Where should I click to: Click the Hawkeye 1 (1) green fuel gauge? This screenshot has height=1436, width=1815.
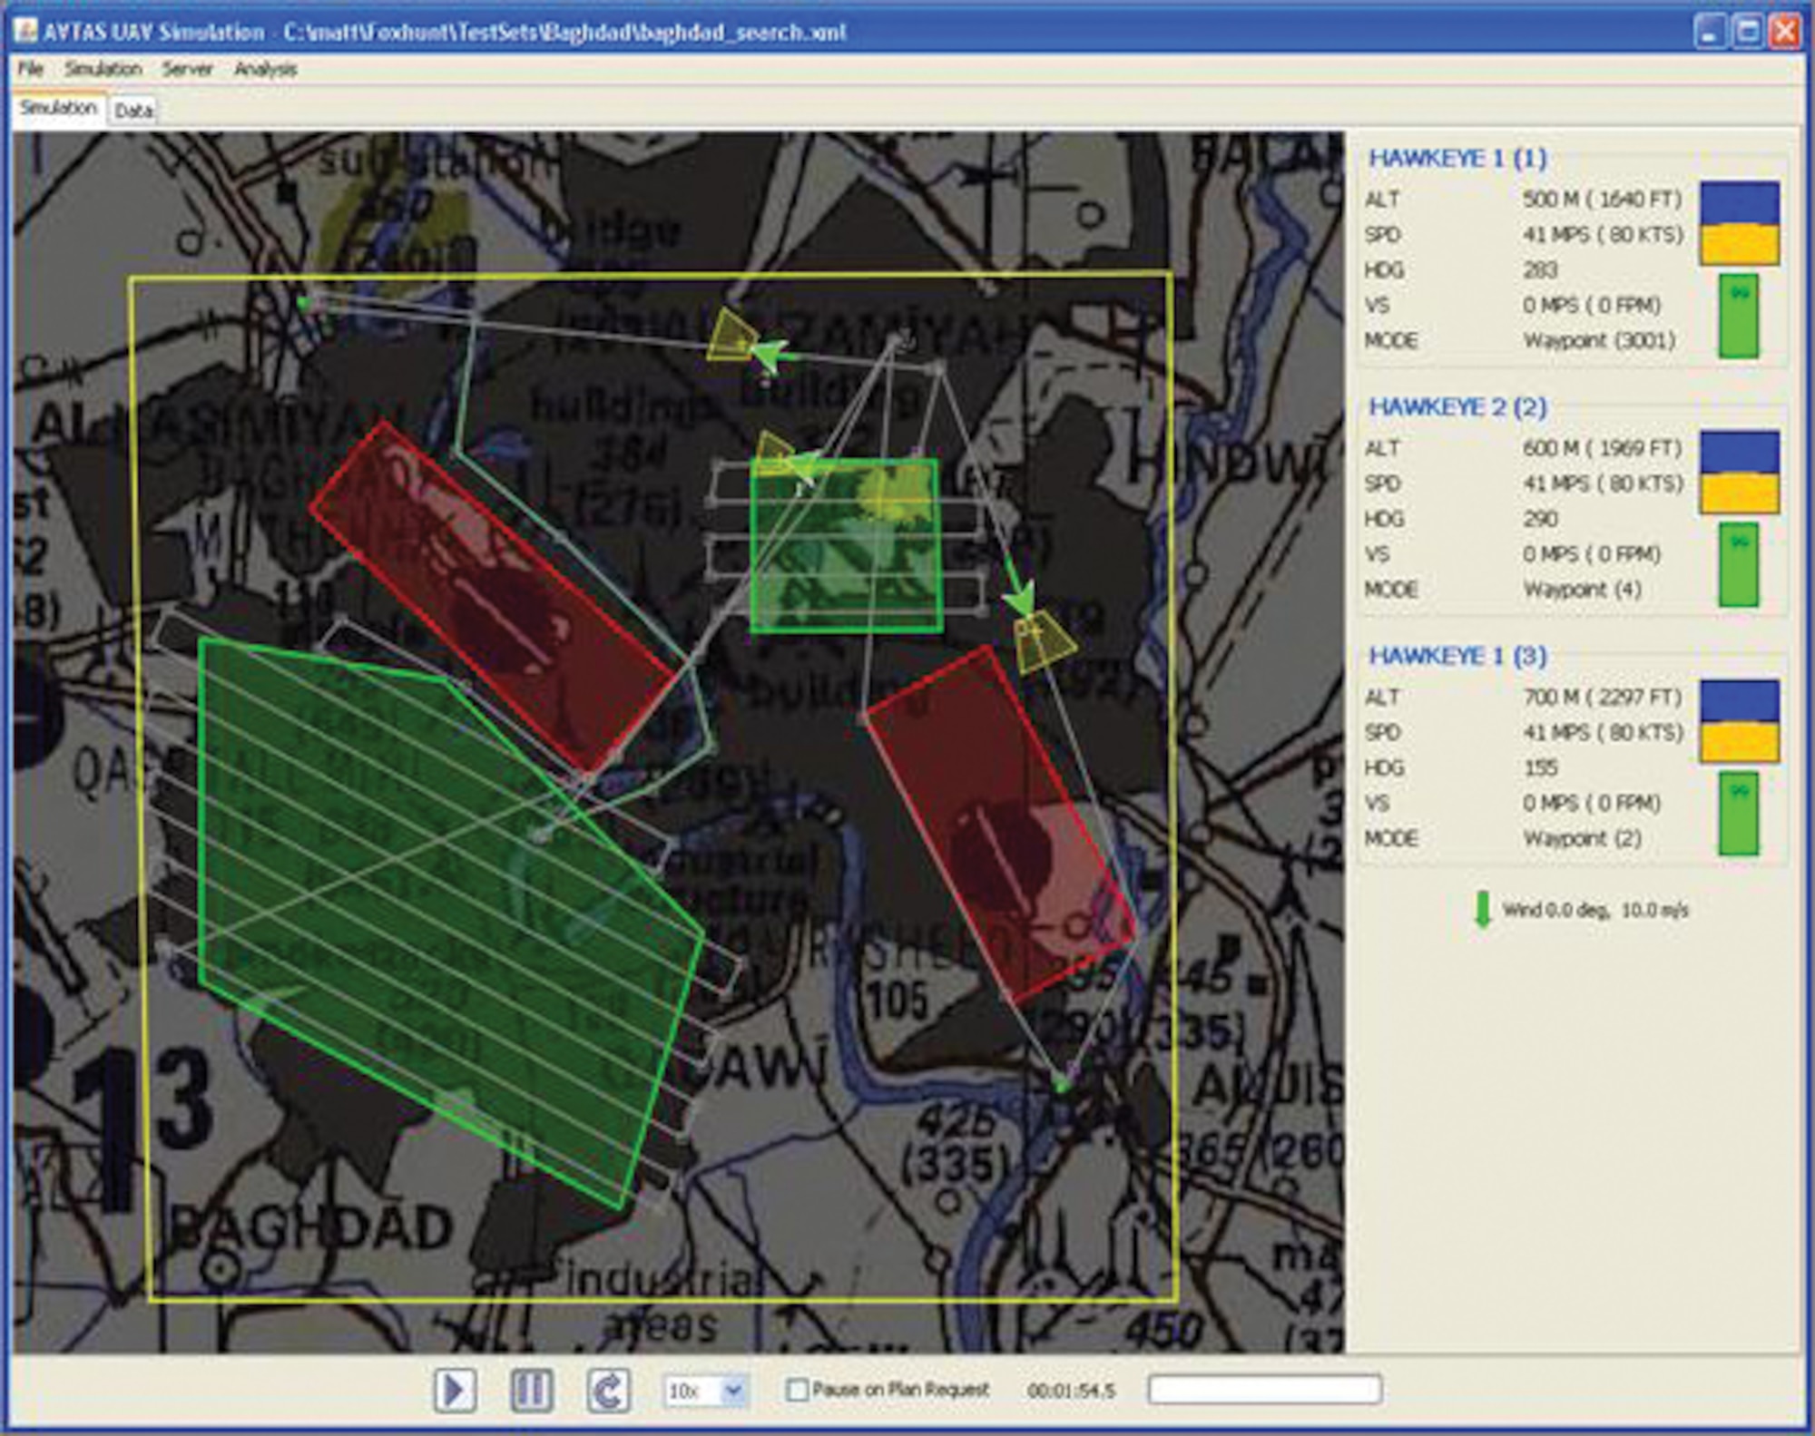click(1739, 317)
